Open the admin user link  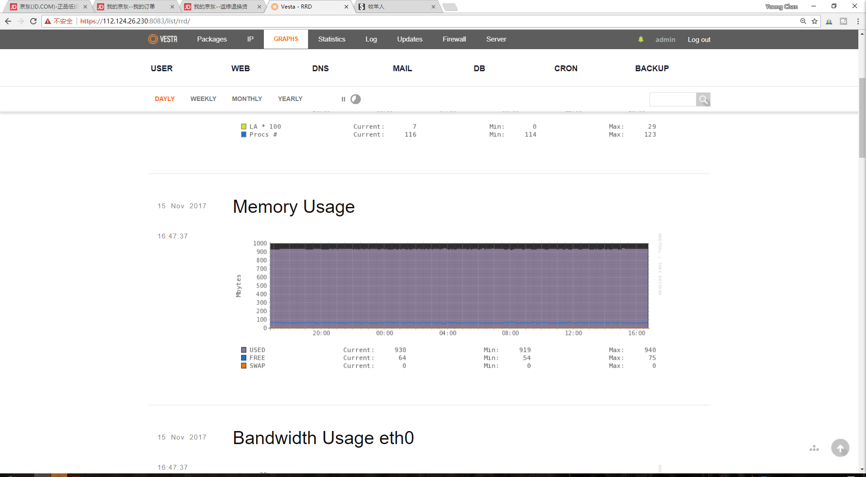click(x=665, y=40)
